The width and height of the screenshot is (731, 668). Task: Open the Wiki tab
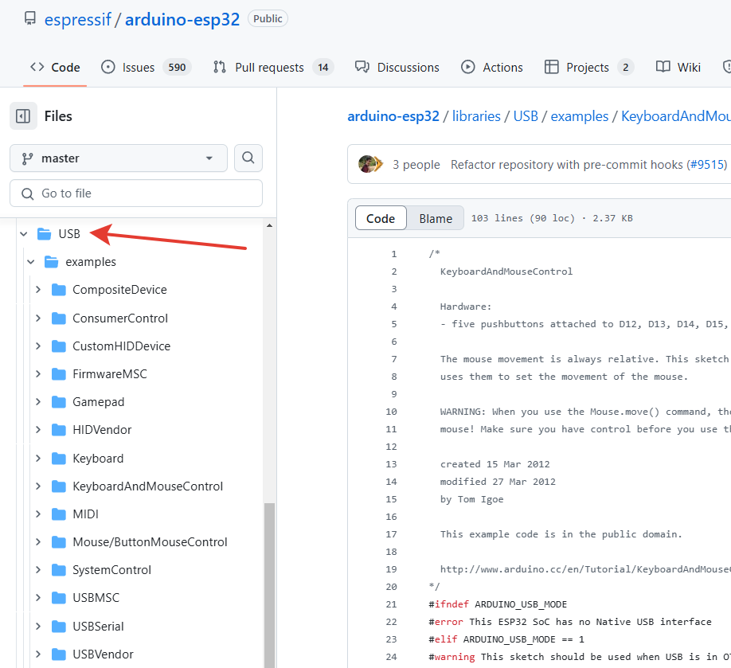tap(678, 67)
